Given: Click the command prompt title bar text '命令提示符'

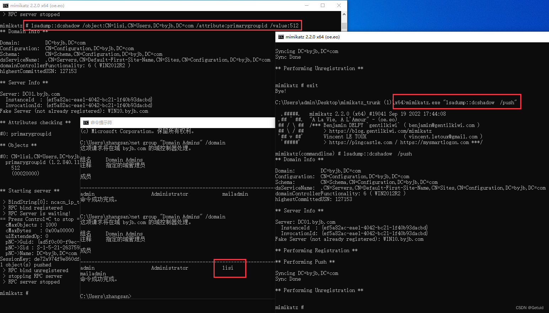Looking at the screenshot, I should [x=101, y=123].
